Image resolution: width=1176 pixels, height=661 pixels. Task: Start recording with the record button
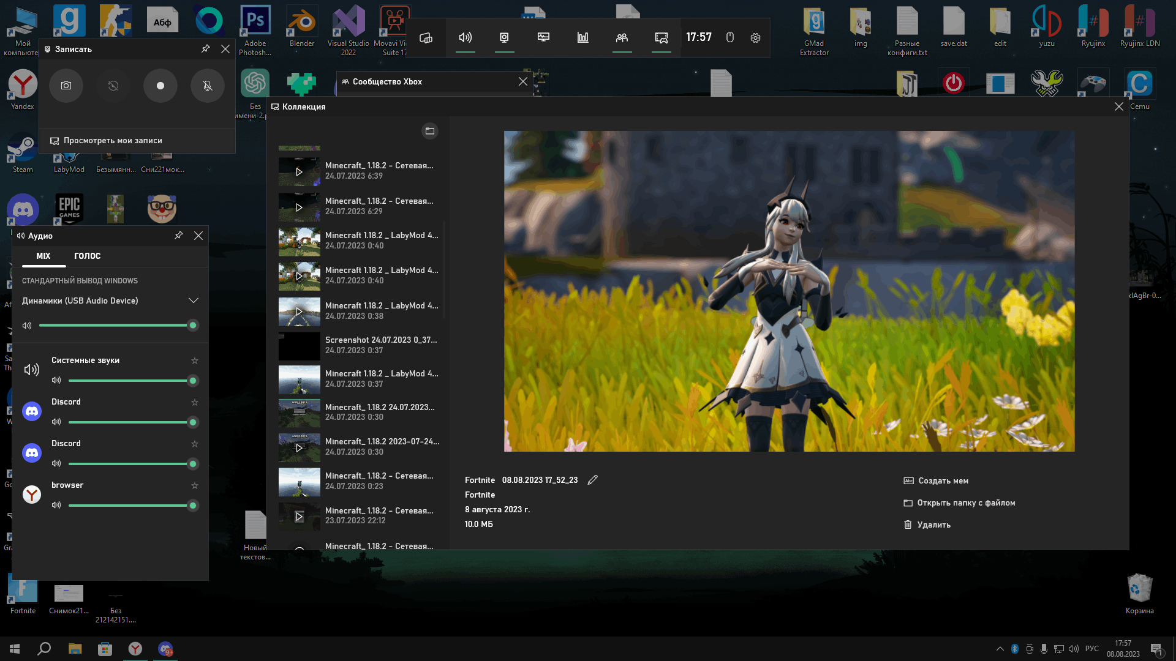160,86
